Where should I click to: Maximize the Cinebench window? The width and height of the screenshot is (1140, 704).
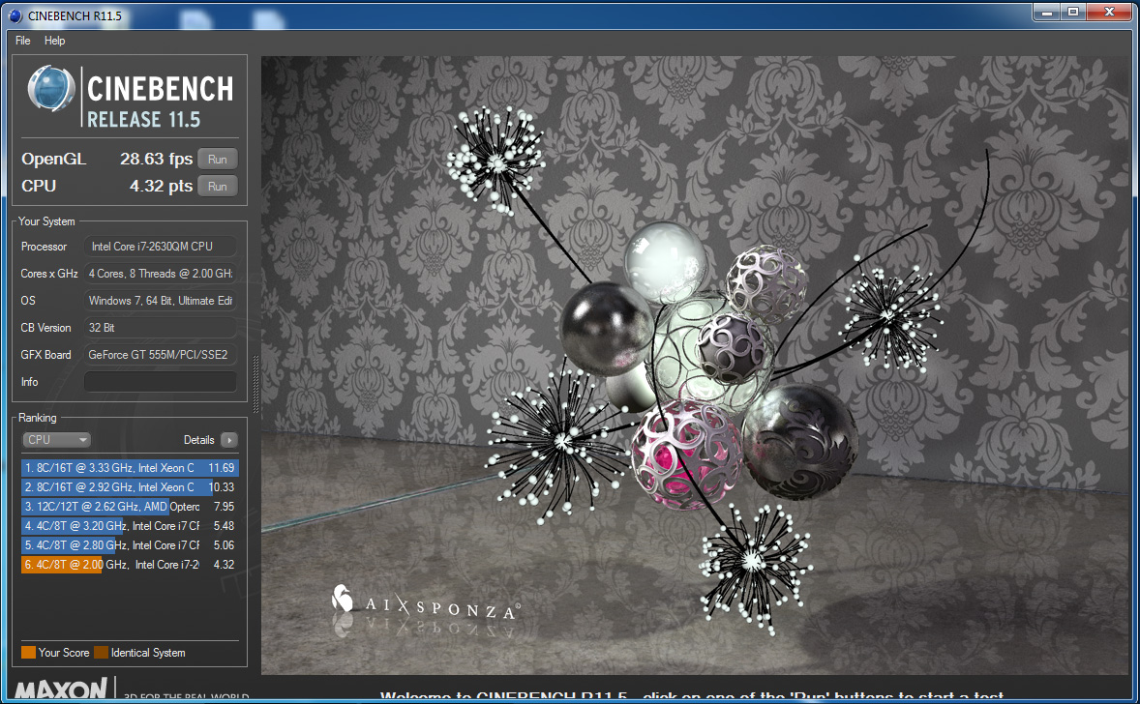[x=1074, y=12]
